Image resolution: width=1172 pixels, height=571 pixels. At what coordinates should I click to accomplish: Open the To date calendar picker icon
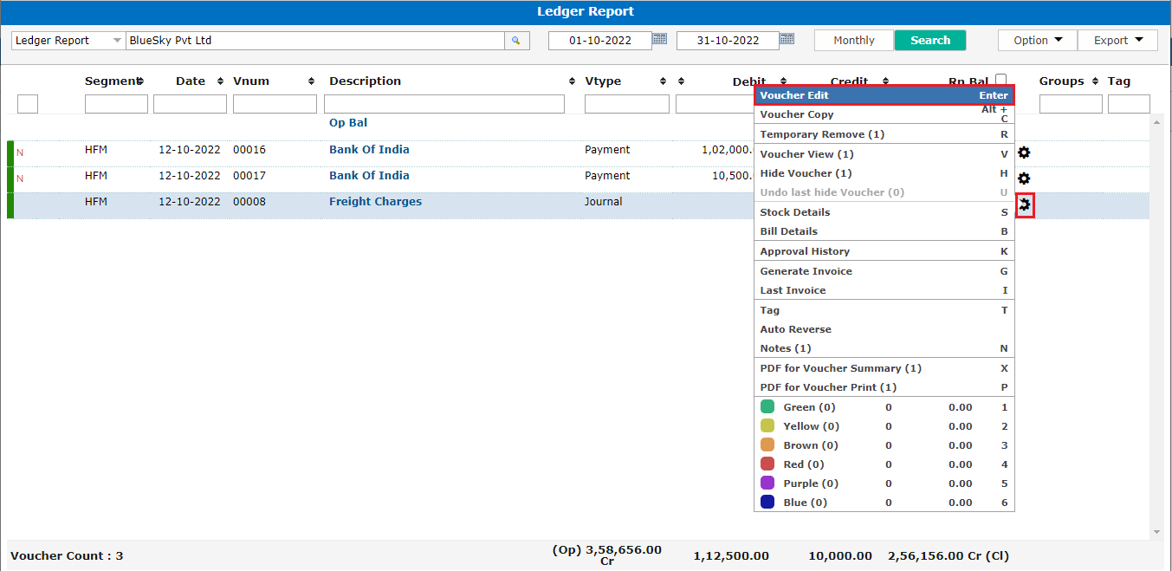(x=787, y=39)
